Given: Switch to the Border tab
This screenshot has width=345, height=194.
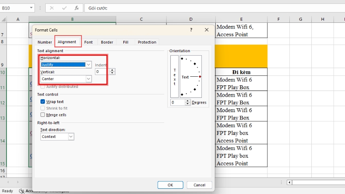Looking at the screenshot, I should tap(107, 42).
